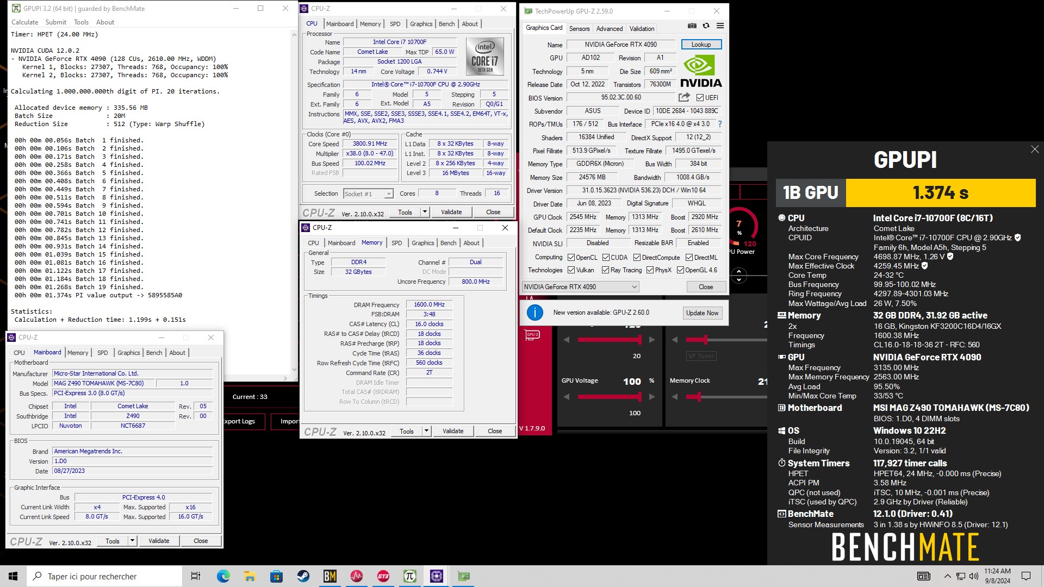Image resolution: width=1044 pixels, height=587 pixels.
Task: Click Validate in CPU-Z Memory window
Action: click(x=453, y=431)
